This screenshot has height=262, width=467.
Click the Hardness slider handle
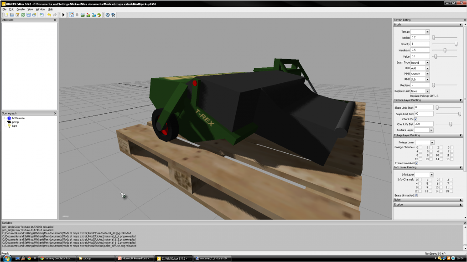pos(445,50)
